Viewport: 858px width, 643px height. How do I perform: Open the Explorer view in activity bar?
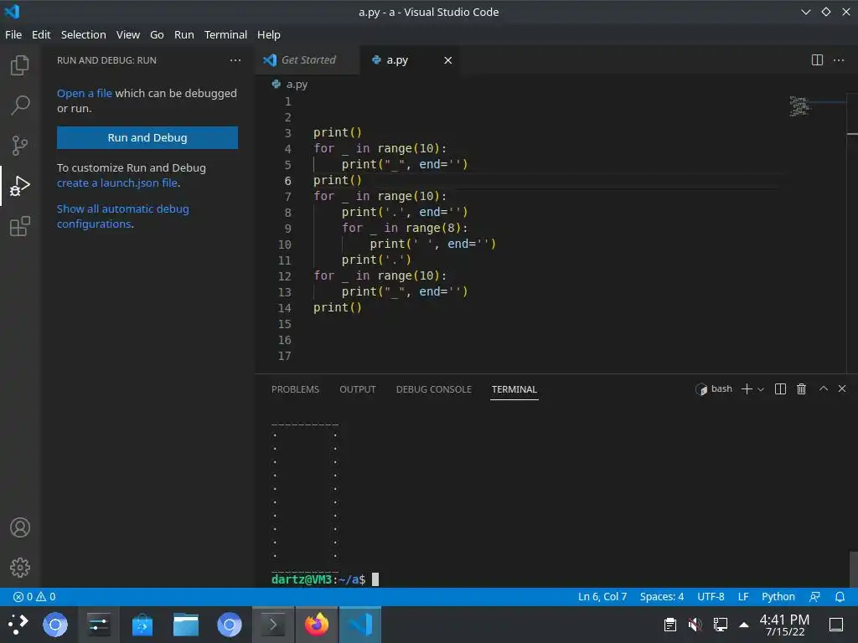tap(20, 65)
